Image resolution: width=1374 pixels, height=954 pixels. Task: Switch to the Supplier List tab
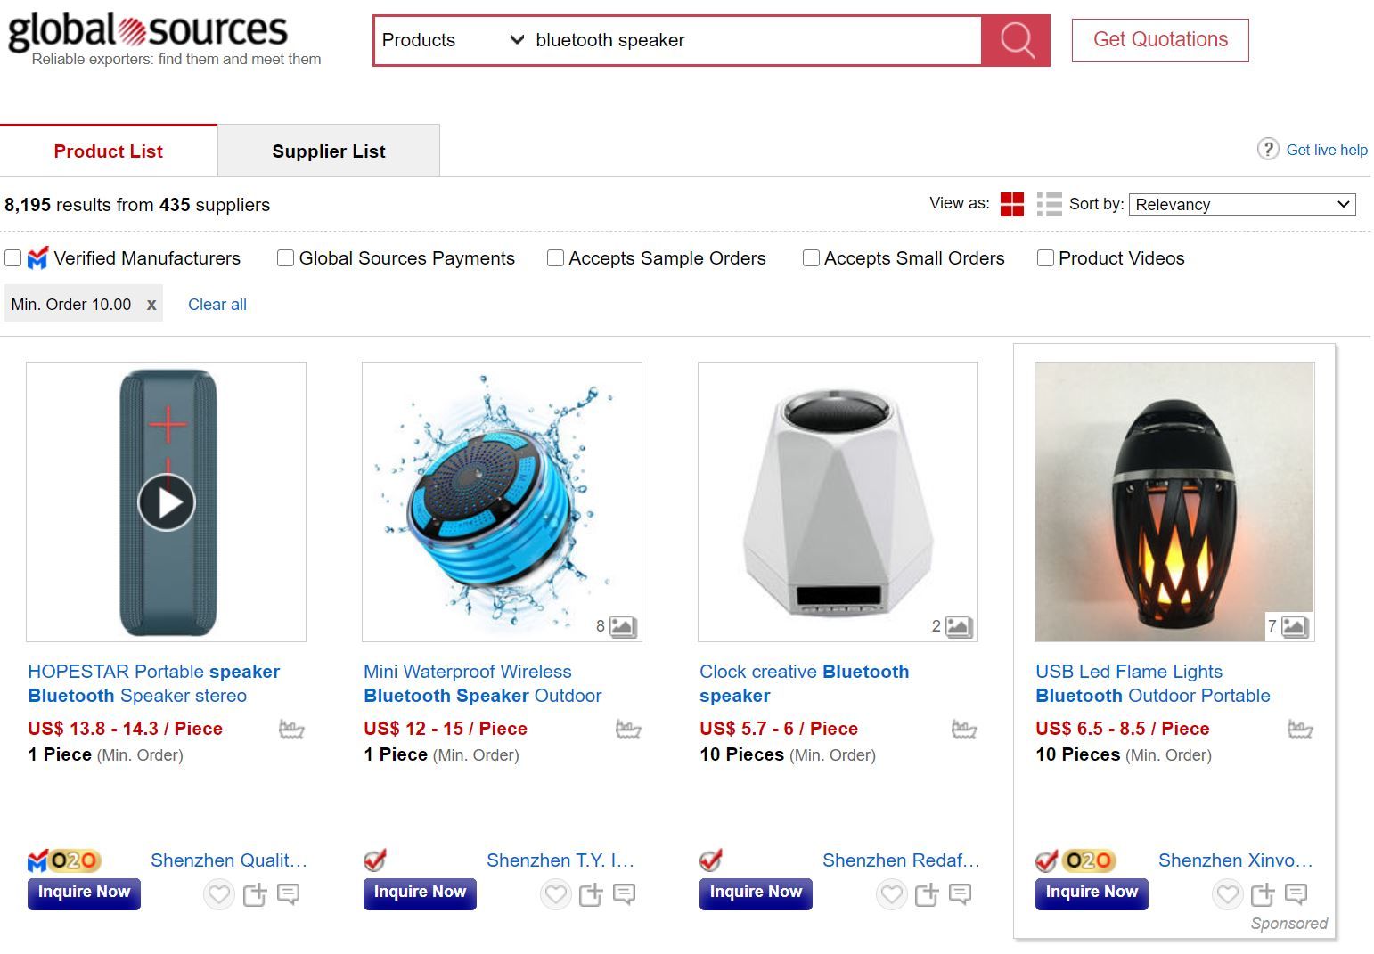328,151
